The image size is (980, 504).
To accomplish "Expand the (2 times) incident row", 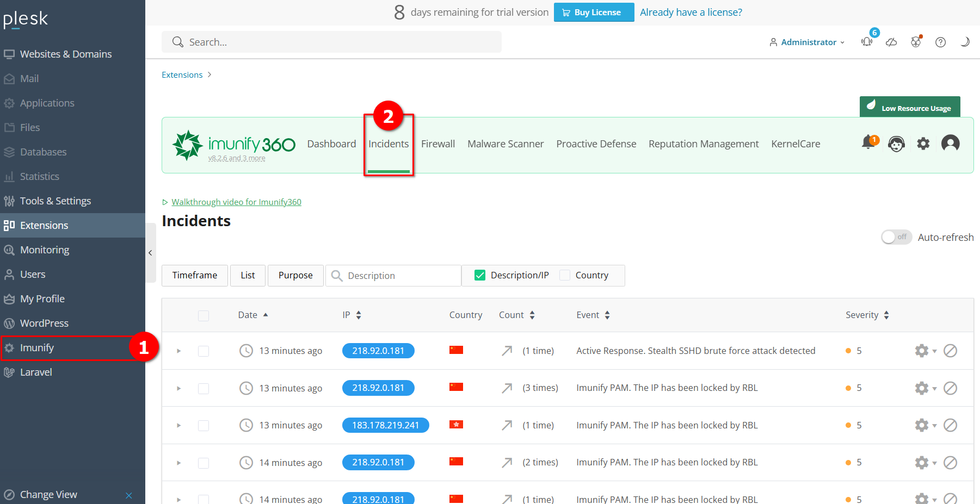I will click(178, 463).
